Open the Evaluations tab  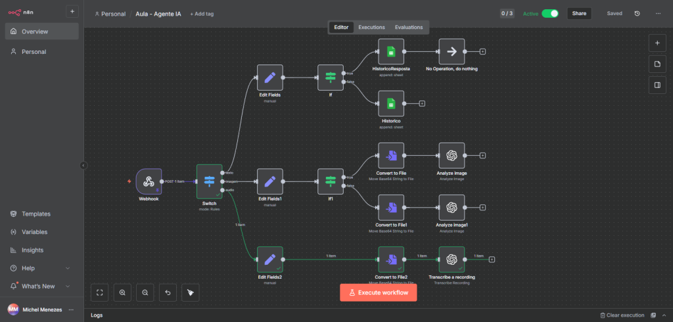(409, 27)
